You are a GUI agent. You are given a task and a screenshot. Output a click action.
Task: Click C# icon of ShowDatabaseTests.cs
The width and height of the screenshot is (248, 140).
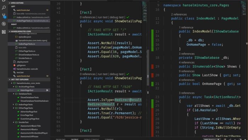(x=16, y=55)
